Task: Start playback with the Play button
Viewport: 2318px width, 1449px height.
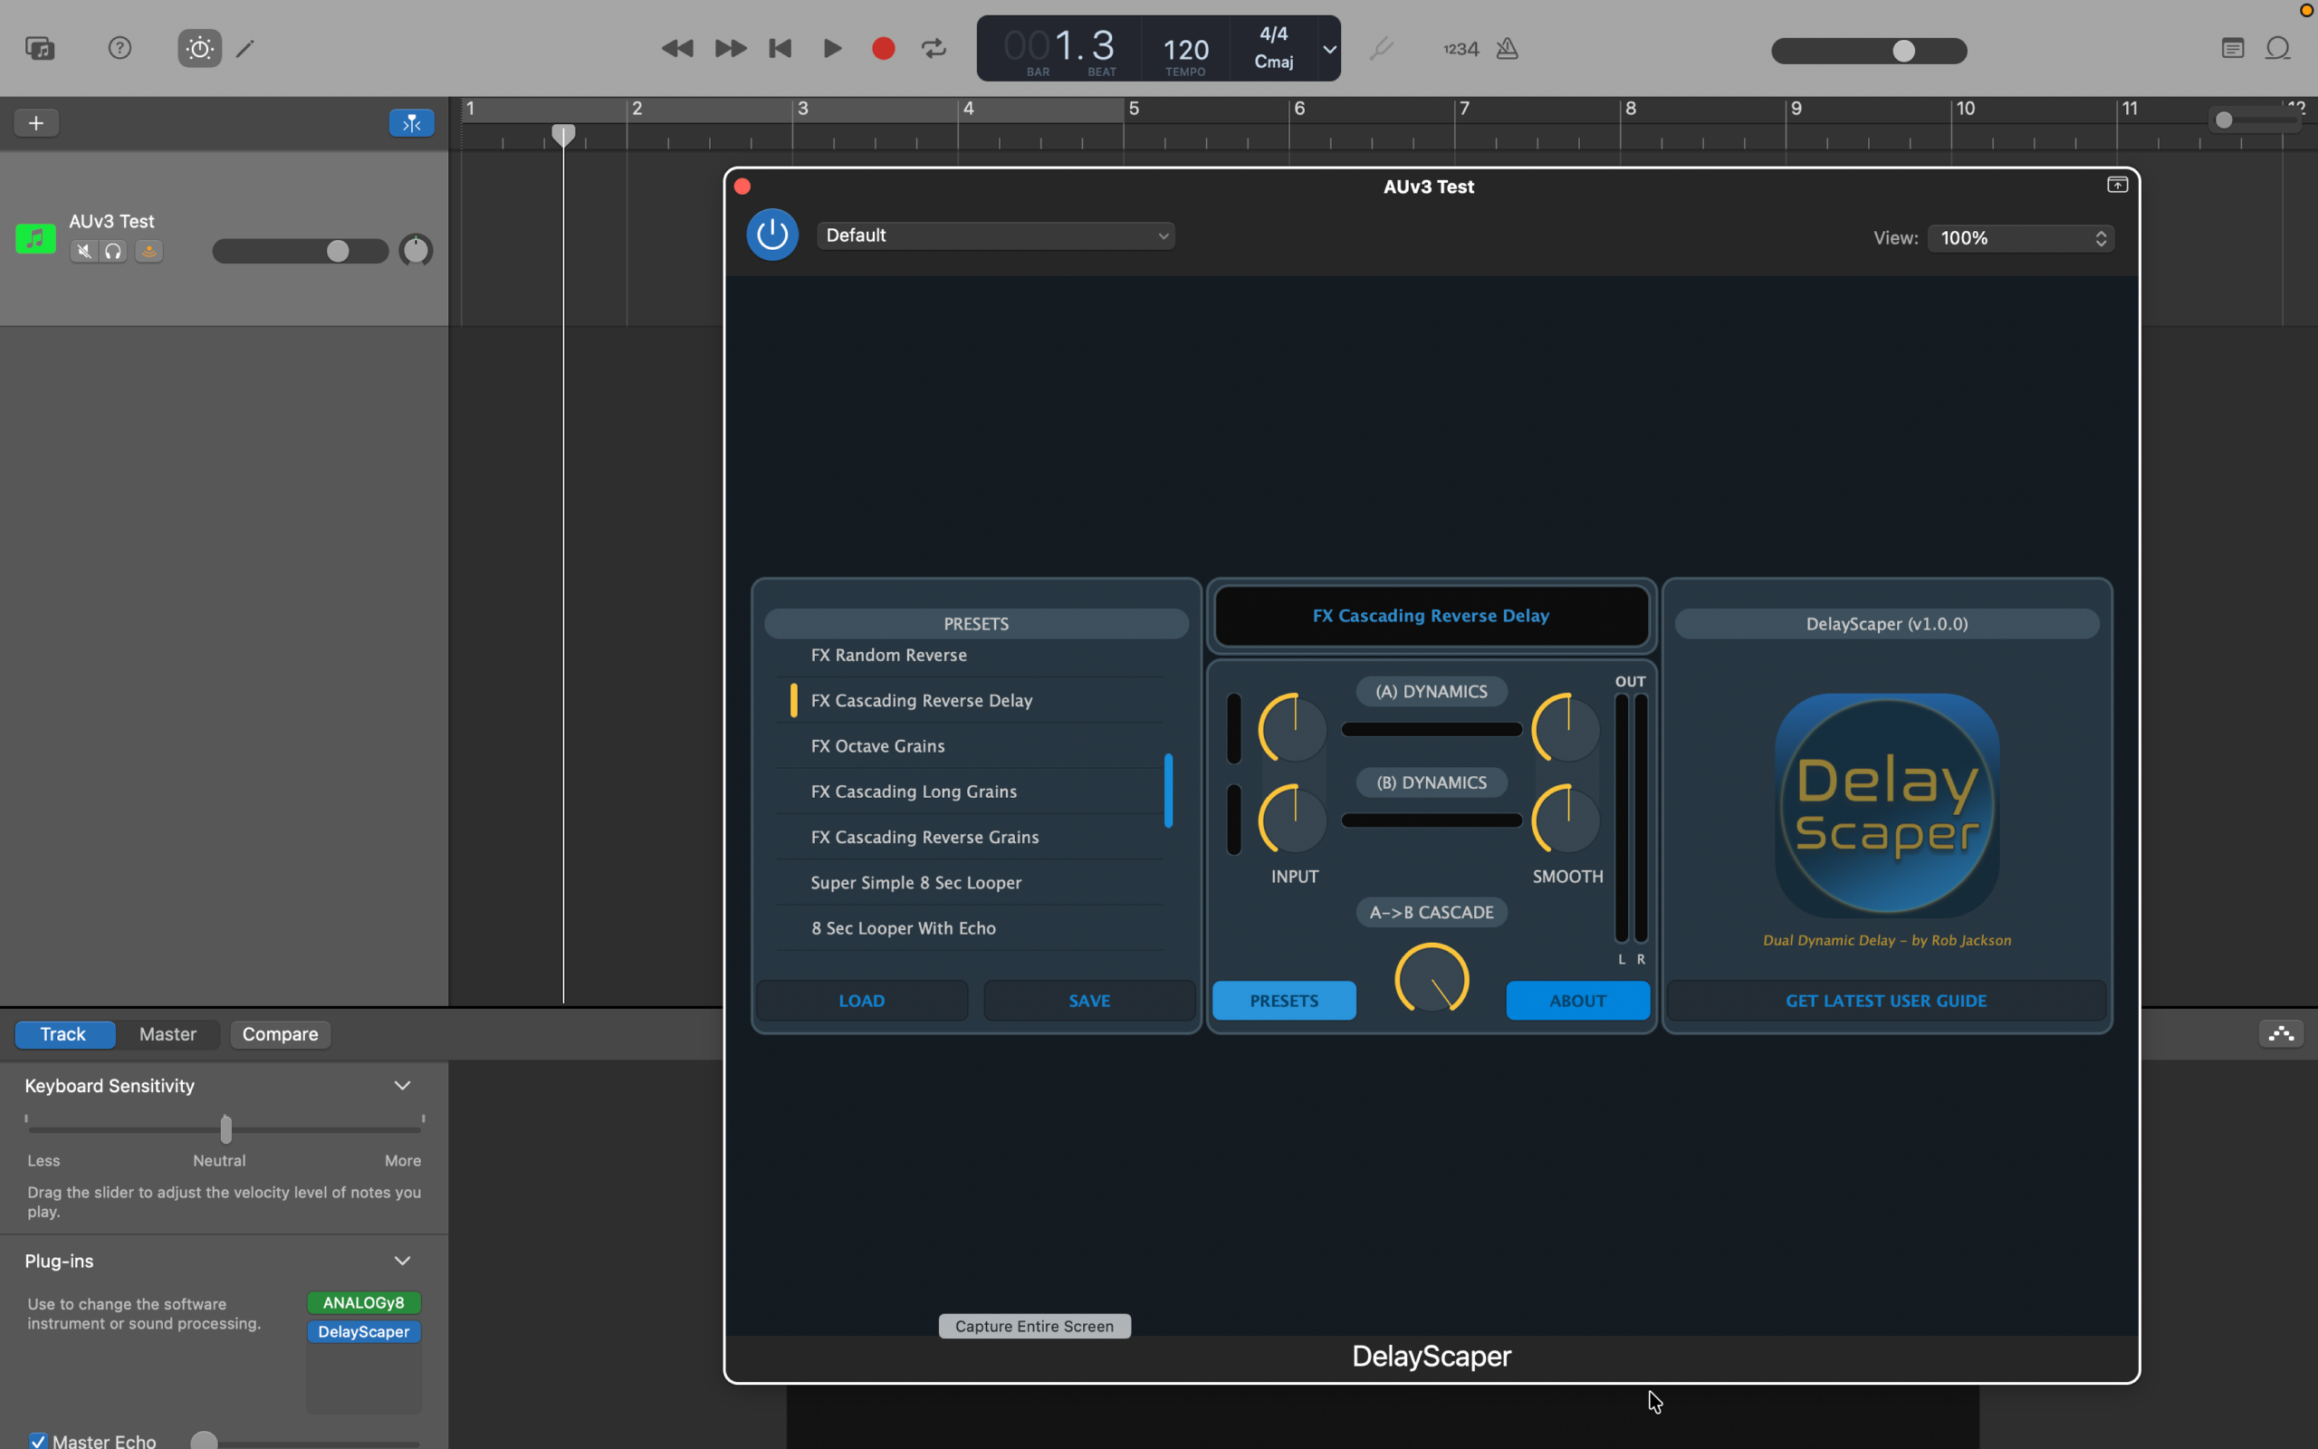Action: tap(831, 48)
